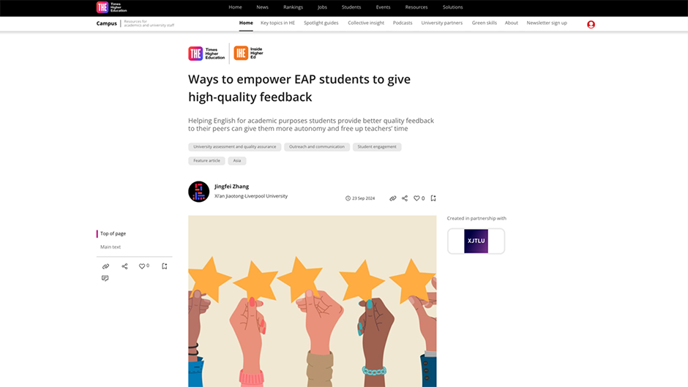Like the article using the heart icon beside the date
This screenshot has height=387, width=688.
point(416,198)
